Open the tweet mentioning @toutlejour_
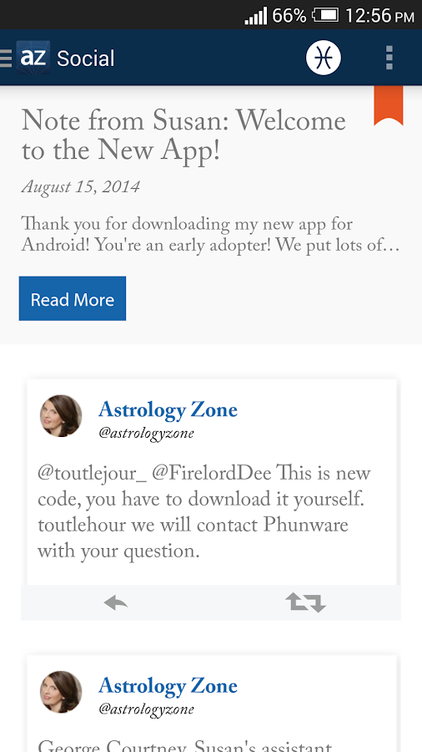This screenshot has height=752, width=422. (204, 513)
